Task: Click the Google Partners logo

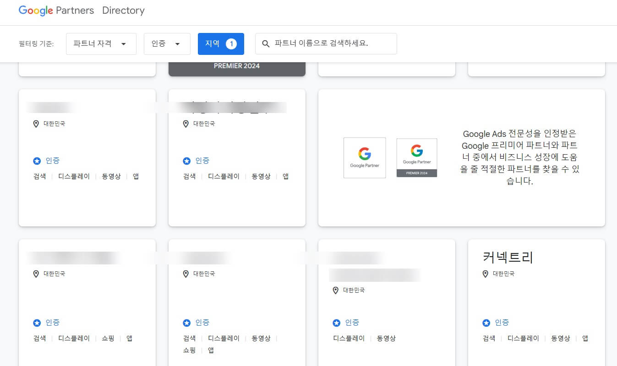Action: (56, 11)
